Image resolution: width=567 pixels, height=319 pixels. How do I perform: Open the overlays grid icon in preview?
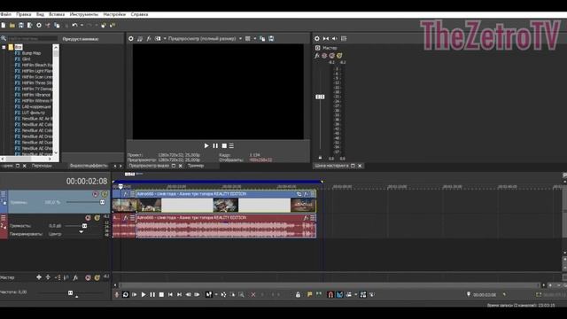(x=248, y=39)
